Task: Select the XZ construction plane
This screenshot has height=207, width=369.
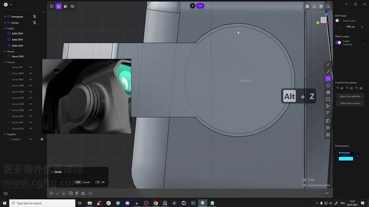Action: tap(359, 88)
